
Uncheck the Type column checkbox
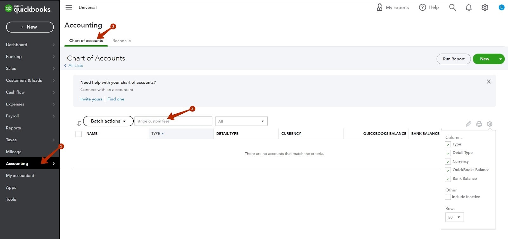coord(448,144)
